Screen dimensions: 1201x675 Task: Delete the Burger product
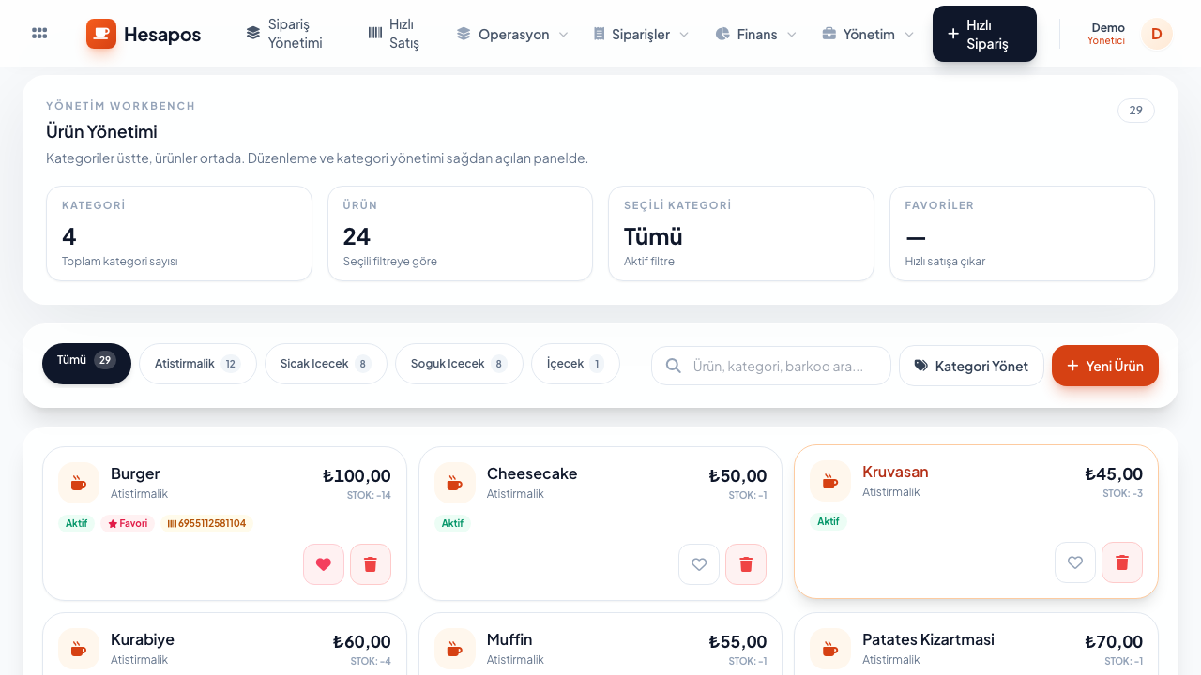(371, 564)
